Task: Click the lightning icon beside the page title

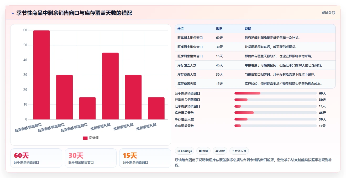Action: coord(12,13)
